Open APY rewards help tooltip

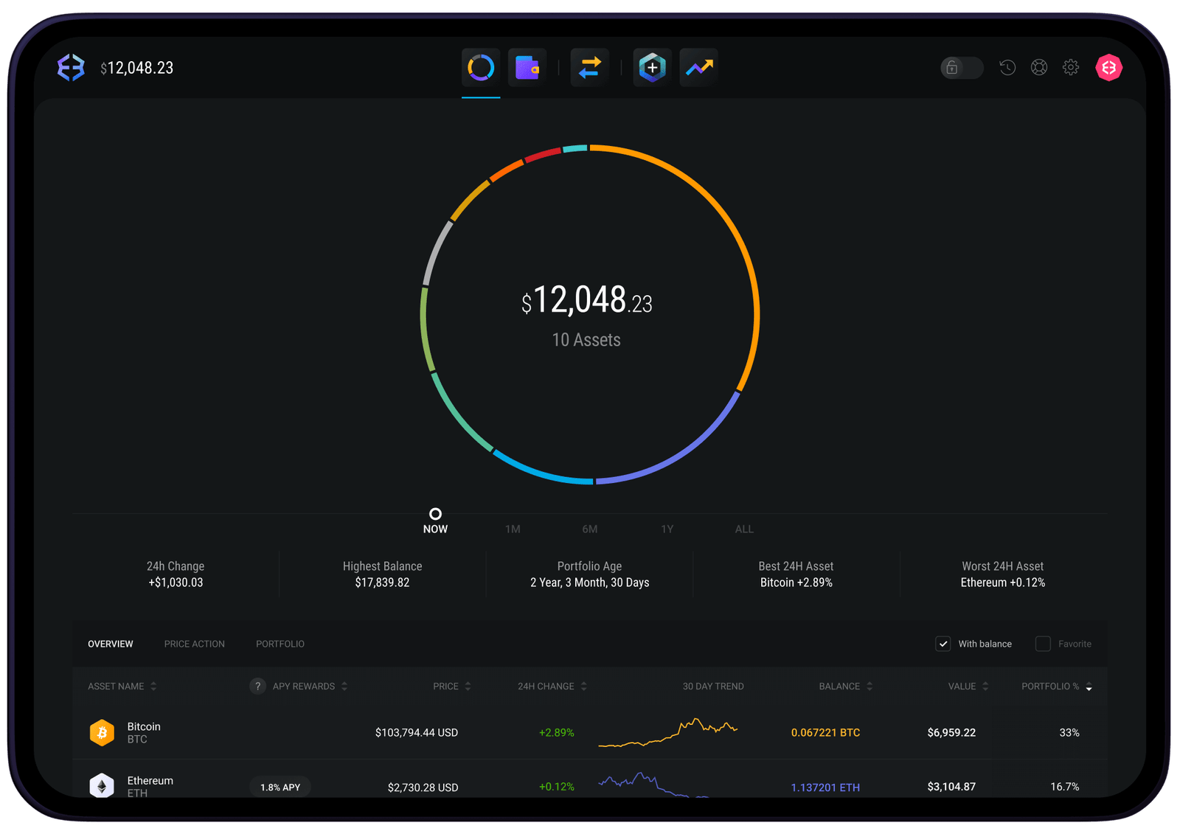[x=257, y=686]
